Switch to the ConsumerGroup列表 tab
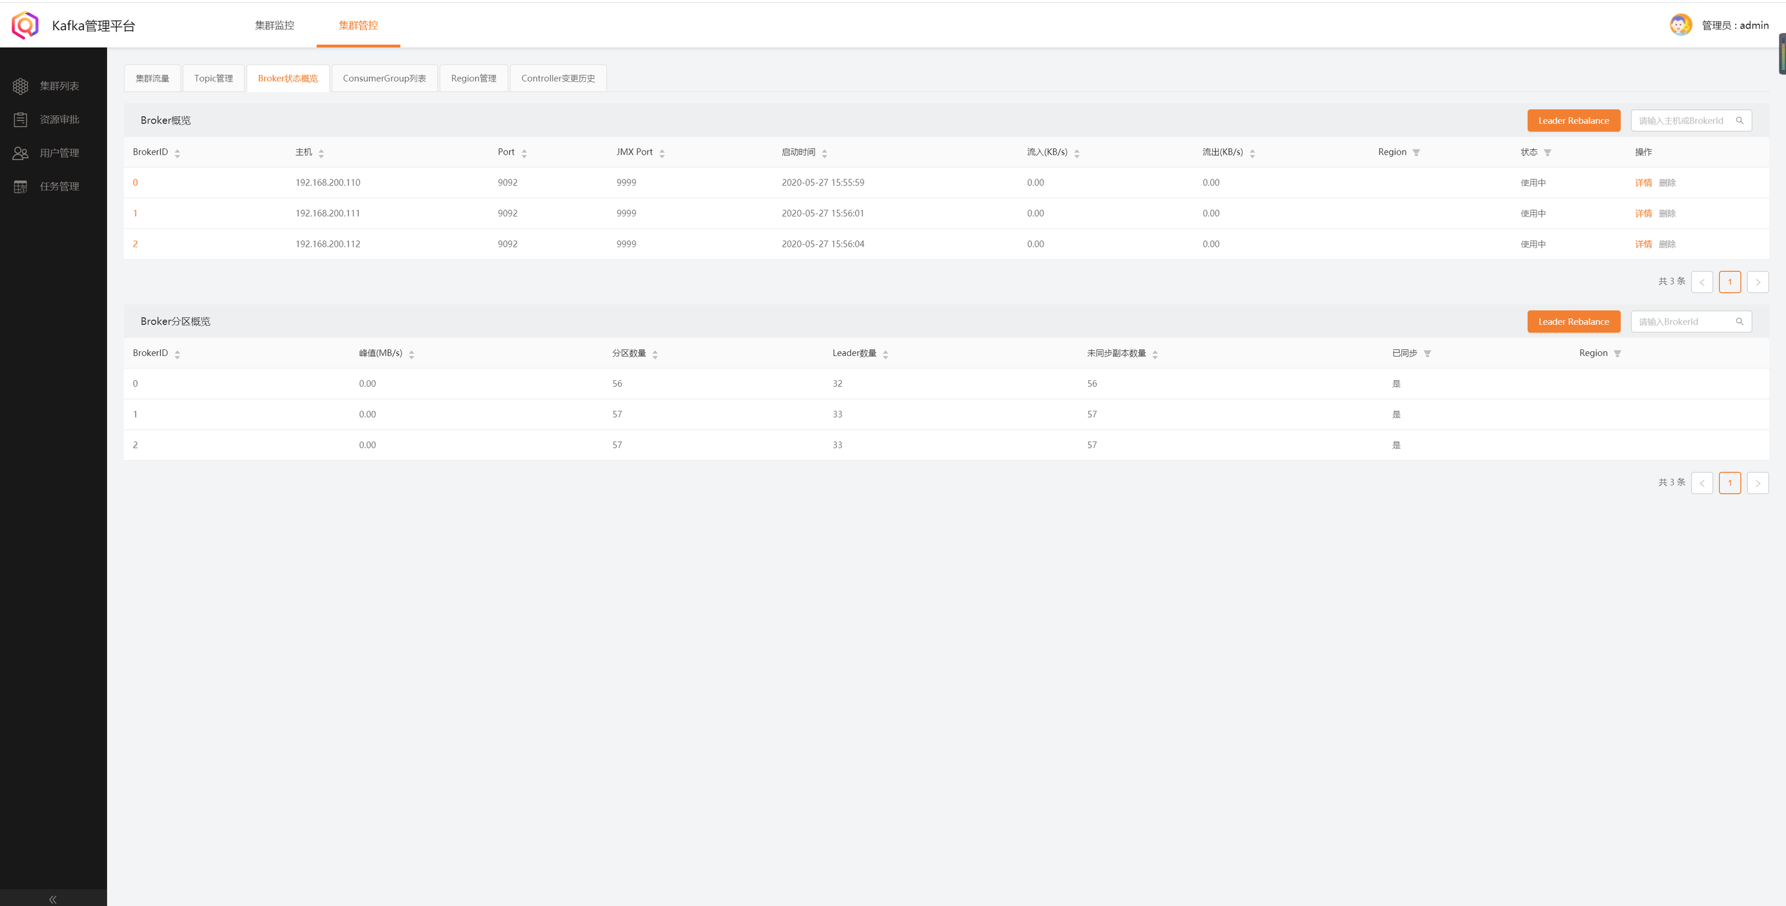The image size is (1786, 906). [x=384, y=79]
